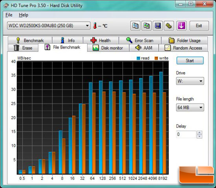The width and height of the screenshot is (216, 188).
Task: Expand the WDC WD2500KS disk selector dropdown
Action: coord(49,26)
